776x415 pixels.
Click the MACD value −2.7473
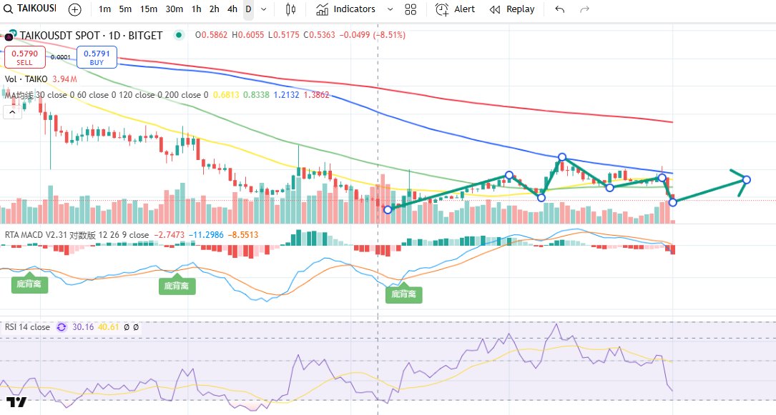(x=170, y=235)
